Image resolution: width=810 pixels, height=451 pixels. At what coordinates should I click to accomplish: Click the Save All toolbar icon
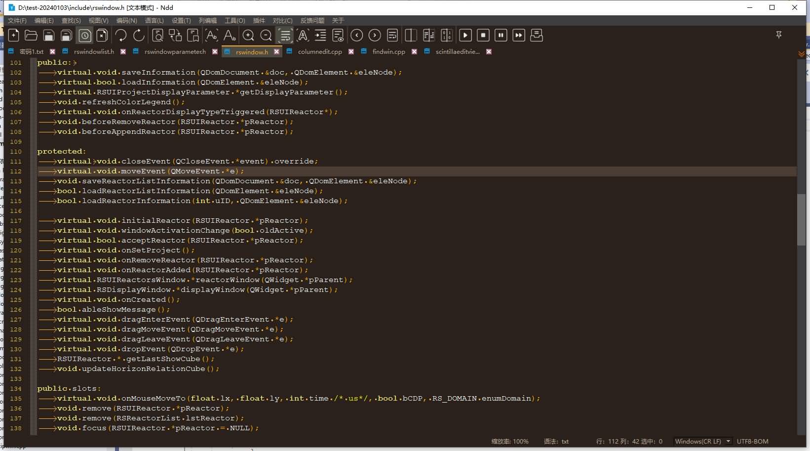click(66, 35)
